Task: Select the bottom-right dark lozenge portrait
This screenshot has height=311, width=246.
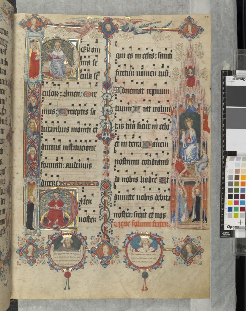Action: pyautogui.click(x=188, y=251)
